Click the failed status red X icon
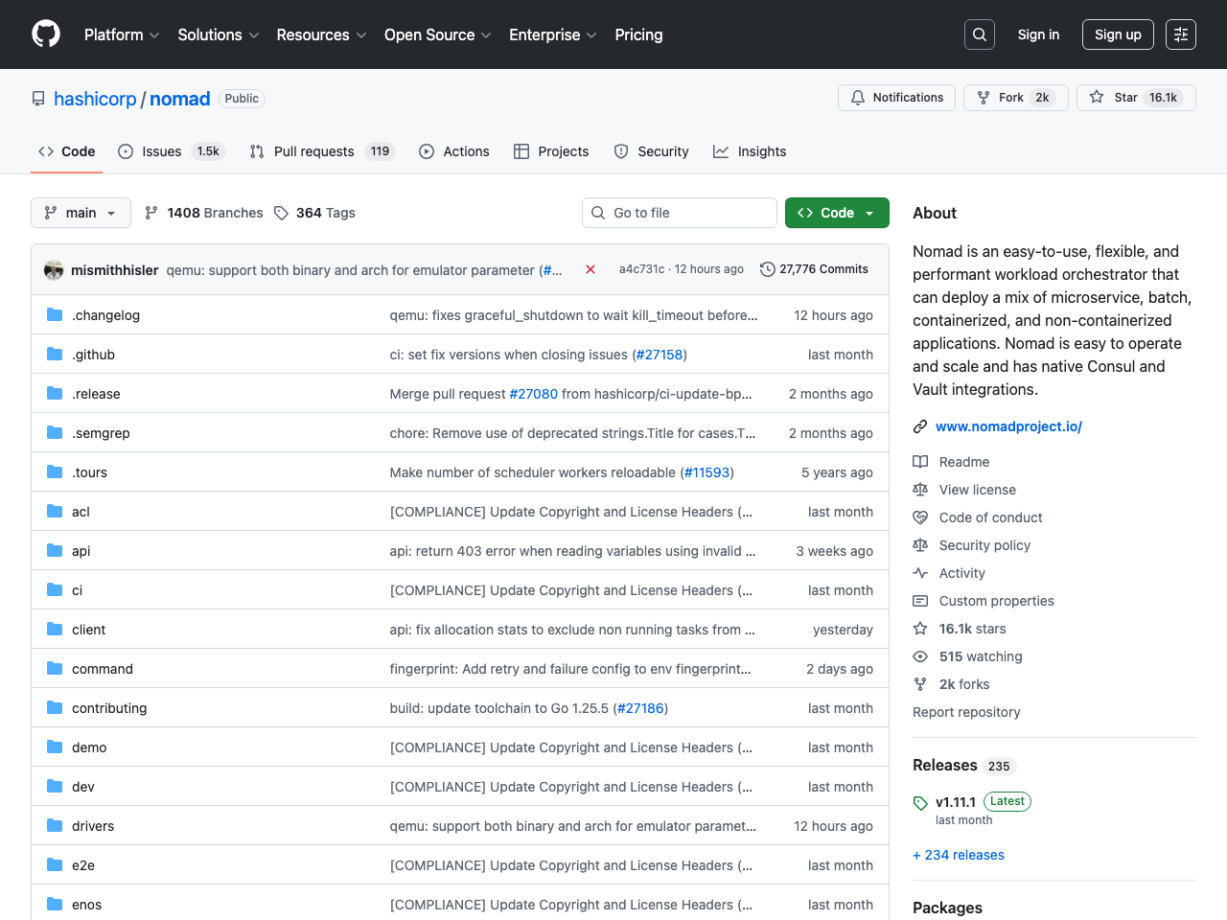The image size is (1227, 920). [590, 269]
